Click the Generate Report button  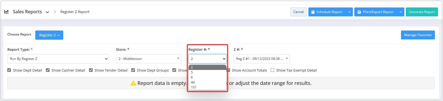422,12
